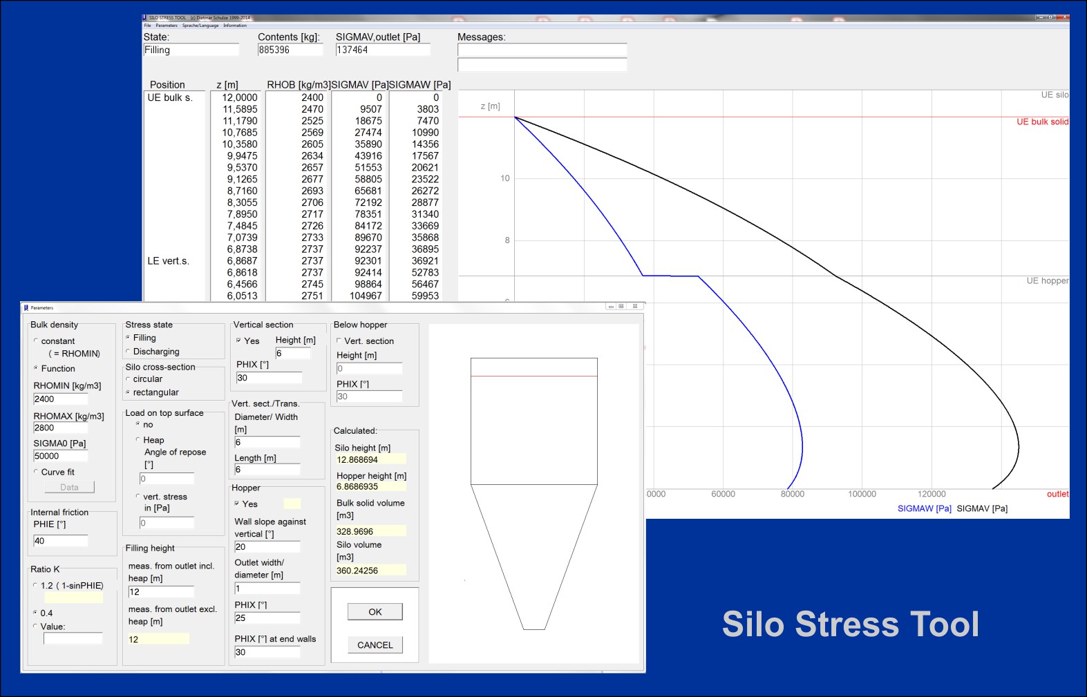This screenshot has height=697, width=1087.
Task: Click the red outlet chart label
Action: [1057, 494]
